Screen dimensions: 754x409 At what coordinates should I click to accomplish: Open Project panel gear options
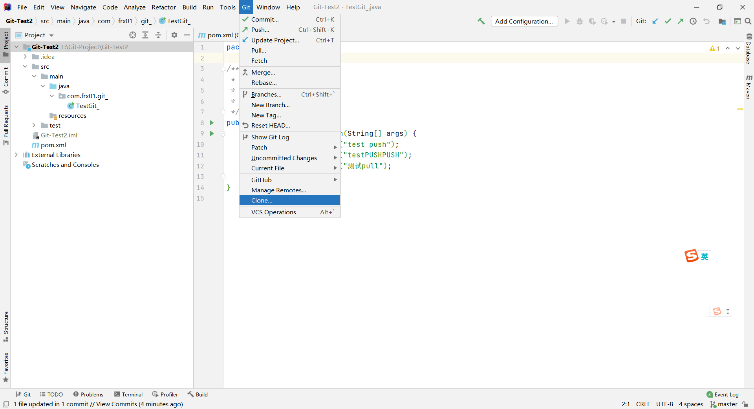[x=174, y=35]
